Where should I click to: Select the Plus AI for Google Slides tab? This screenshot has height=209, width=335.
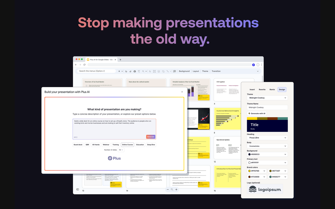pos(101,60)
